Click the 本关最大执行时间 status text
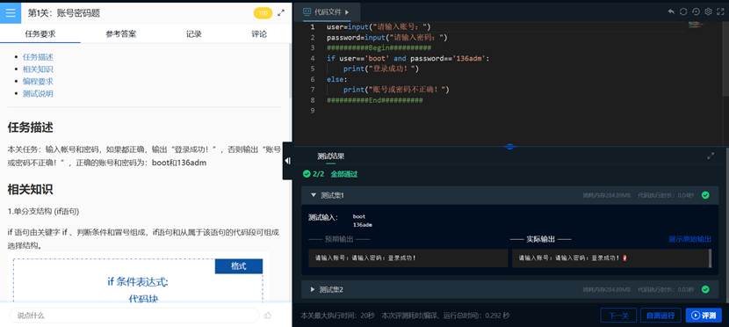The height and width of the screenshot is (327, 729). (x=337, y=316)
